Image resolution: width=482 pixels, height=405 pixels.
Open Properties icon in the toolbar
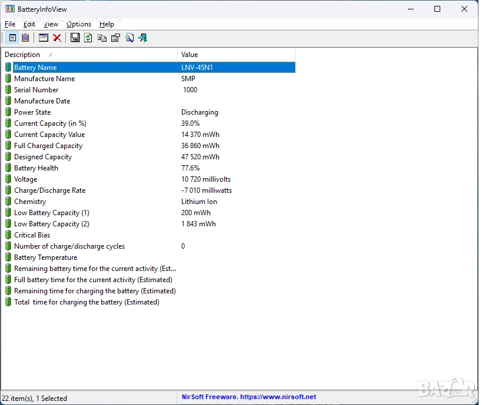(115, 38)
